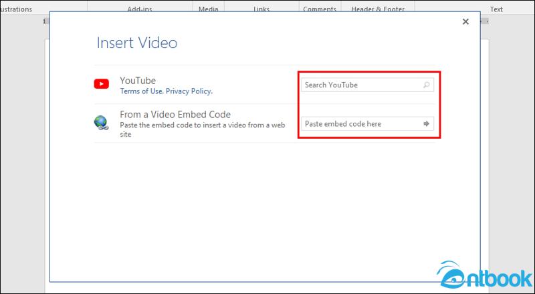Click the Insert Video dialog title
Image resolution: width=535 pixels, height=294 pixels.
[x=137, y=43]
